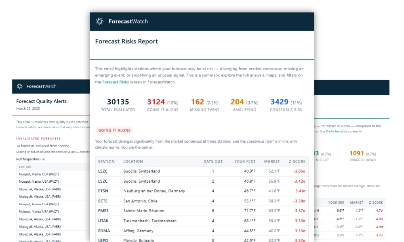Select Affing, Germany location cell
The height and width of the screenshot is (242, 404).
(138, 231)
